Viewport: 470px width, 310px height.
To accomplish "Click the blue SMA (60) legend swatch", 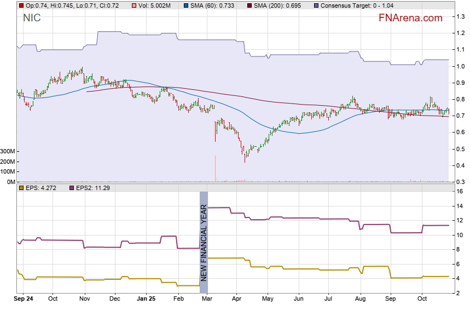I will (x=187, y=5).
